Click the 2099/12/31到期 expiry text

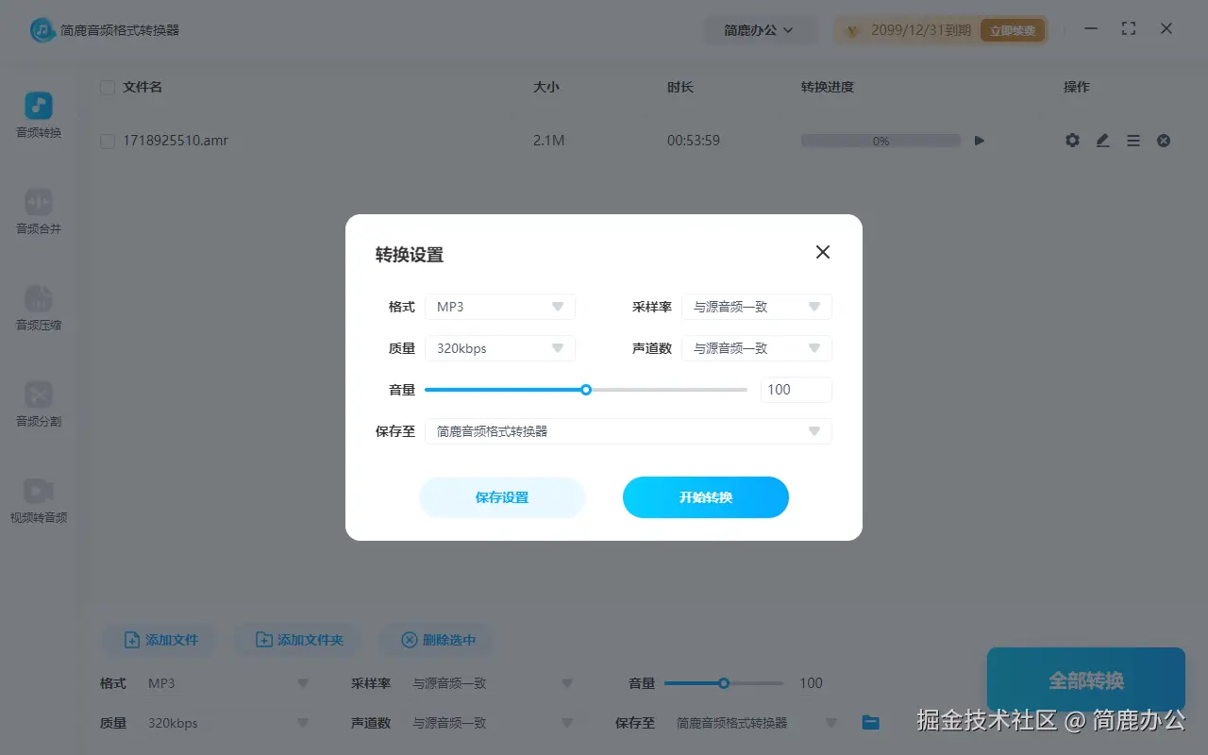[x=921, y=30]
